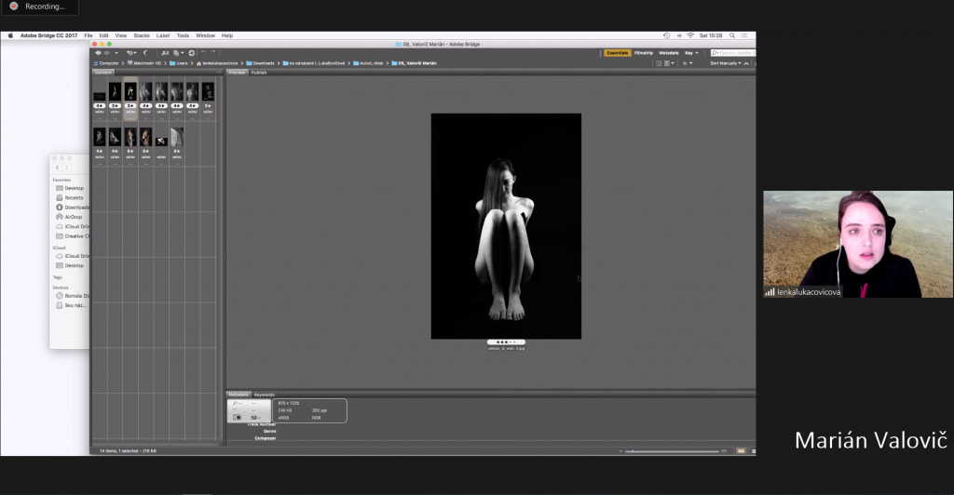
Task: Open the Apple menu
Action: click(x=10, y=35)
